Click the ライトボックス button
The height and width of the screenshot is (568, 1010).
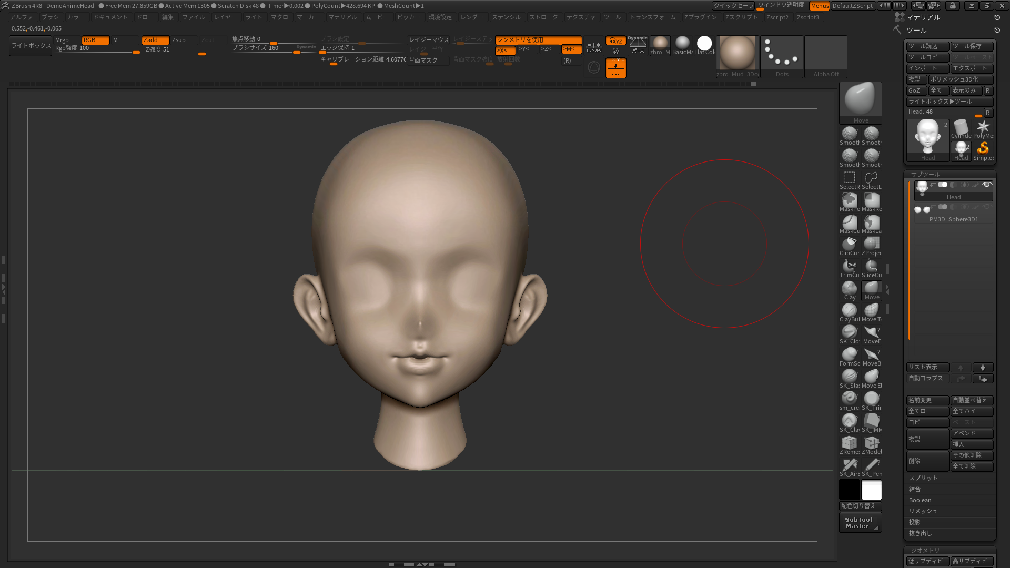pyautogui.click(x=31, y=46)
